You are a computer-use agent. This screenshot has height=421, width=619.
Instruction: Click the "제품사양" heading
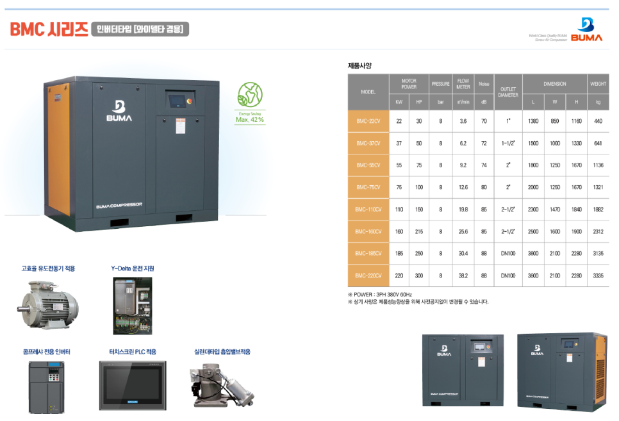(x=359, y=65)
